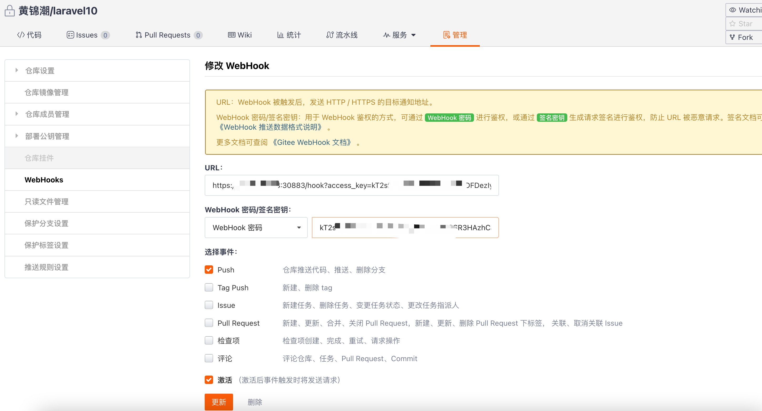Enable the Tag Push event checkbox
This screenshot has height=411, width=762.
pos(209,287)
